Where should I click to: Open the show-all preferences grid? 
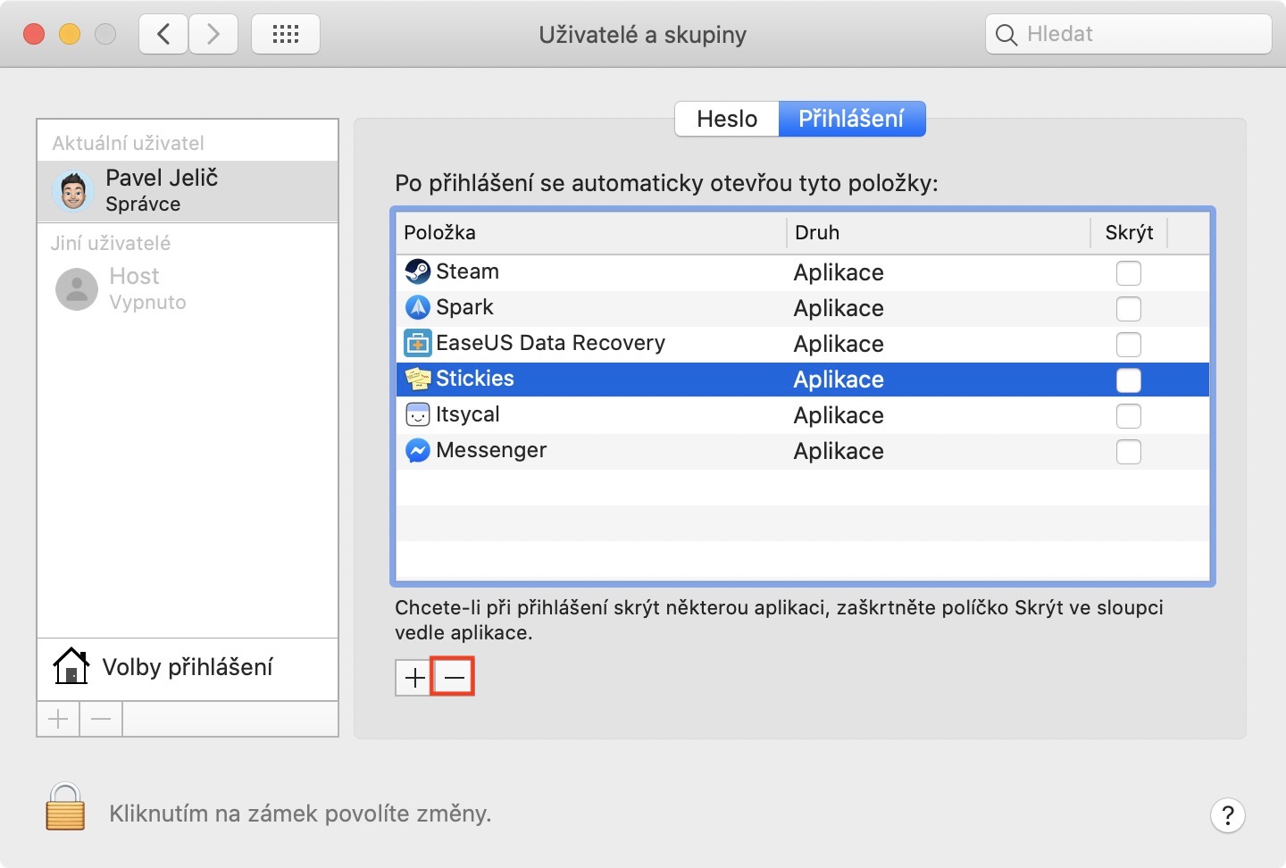click(286, 35)
